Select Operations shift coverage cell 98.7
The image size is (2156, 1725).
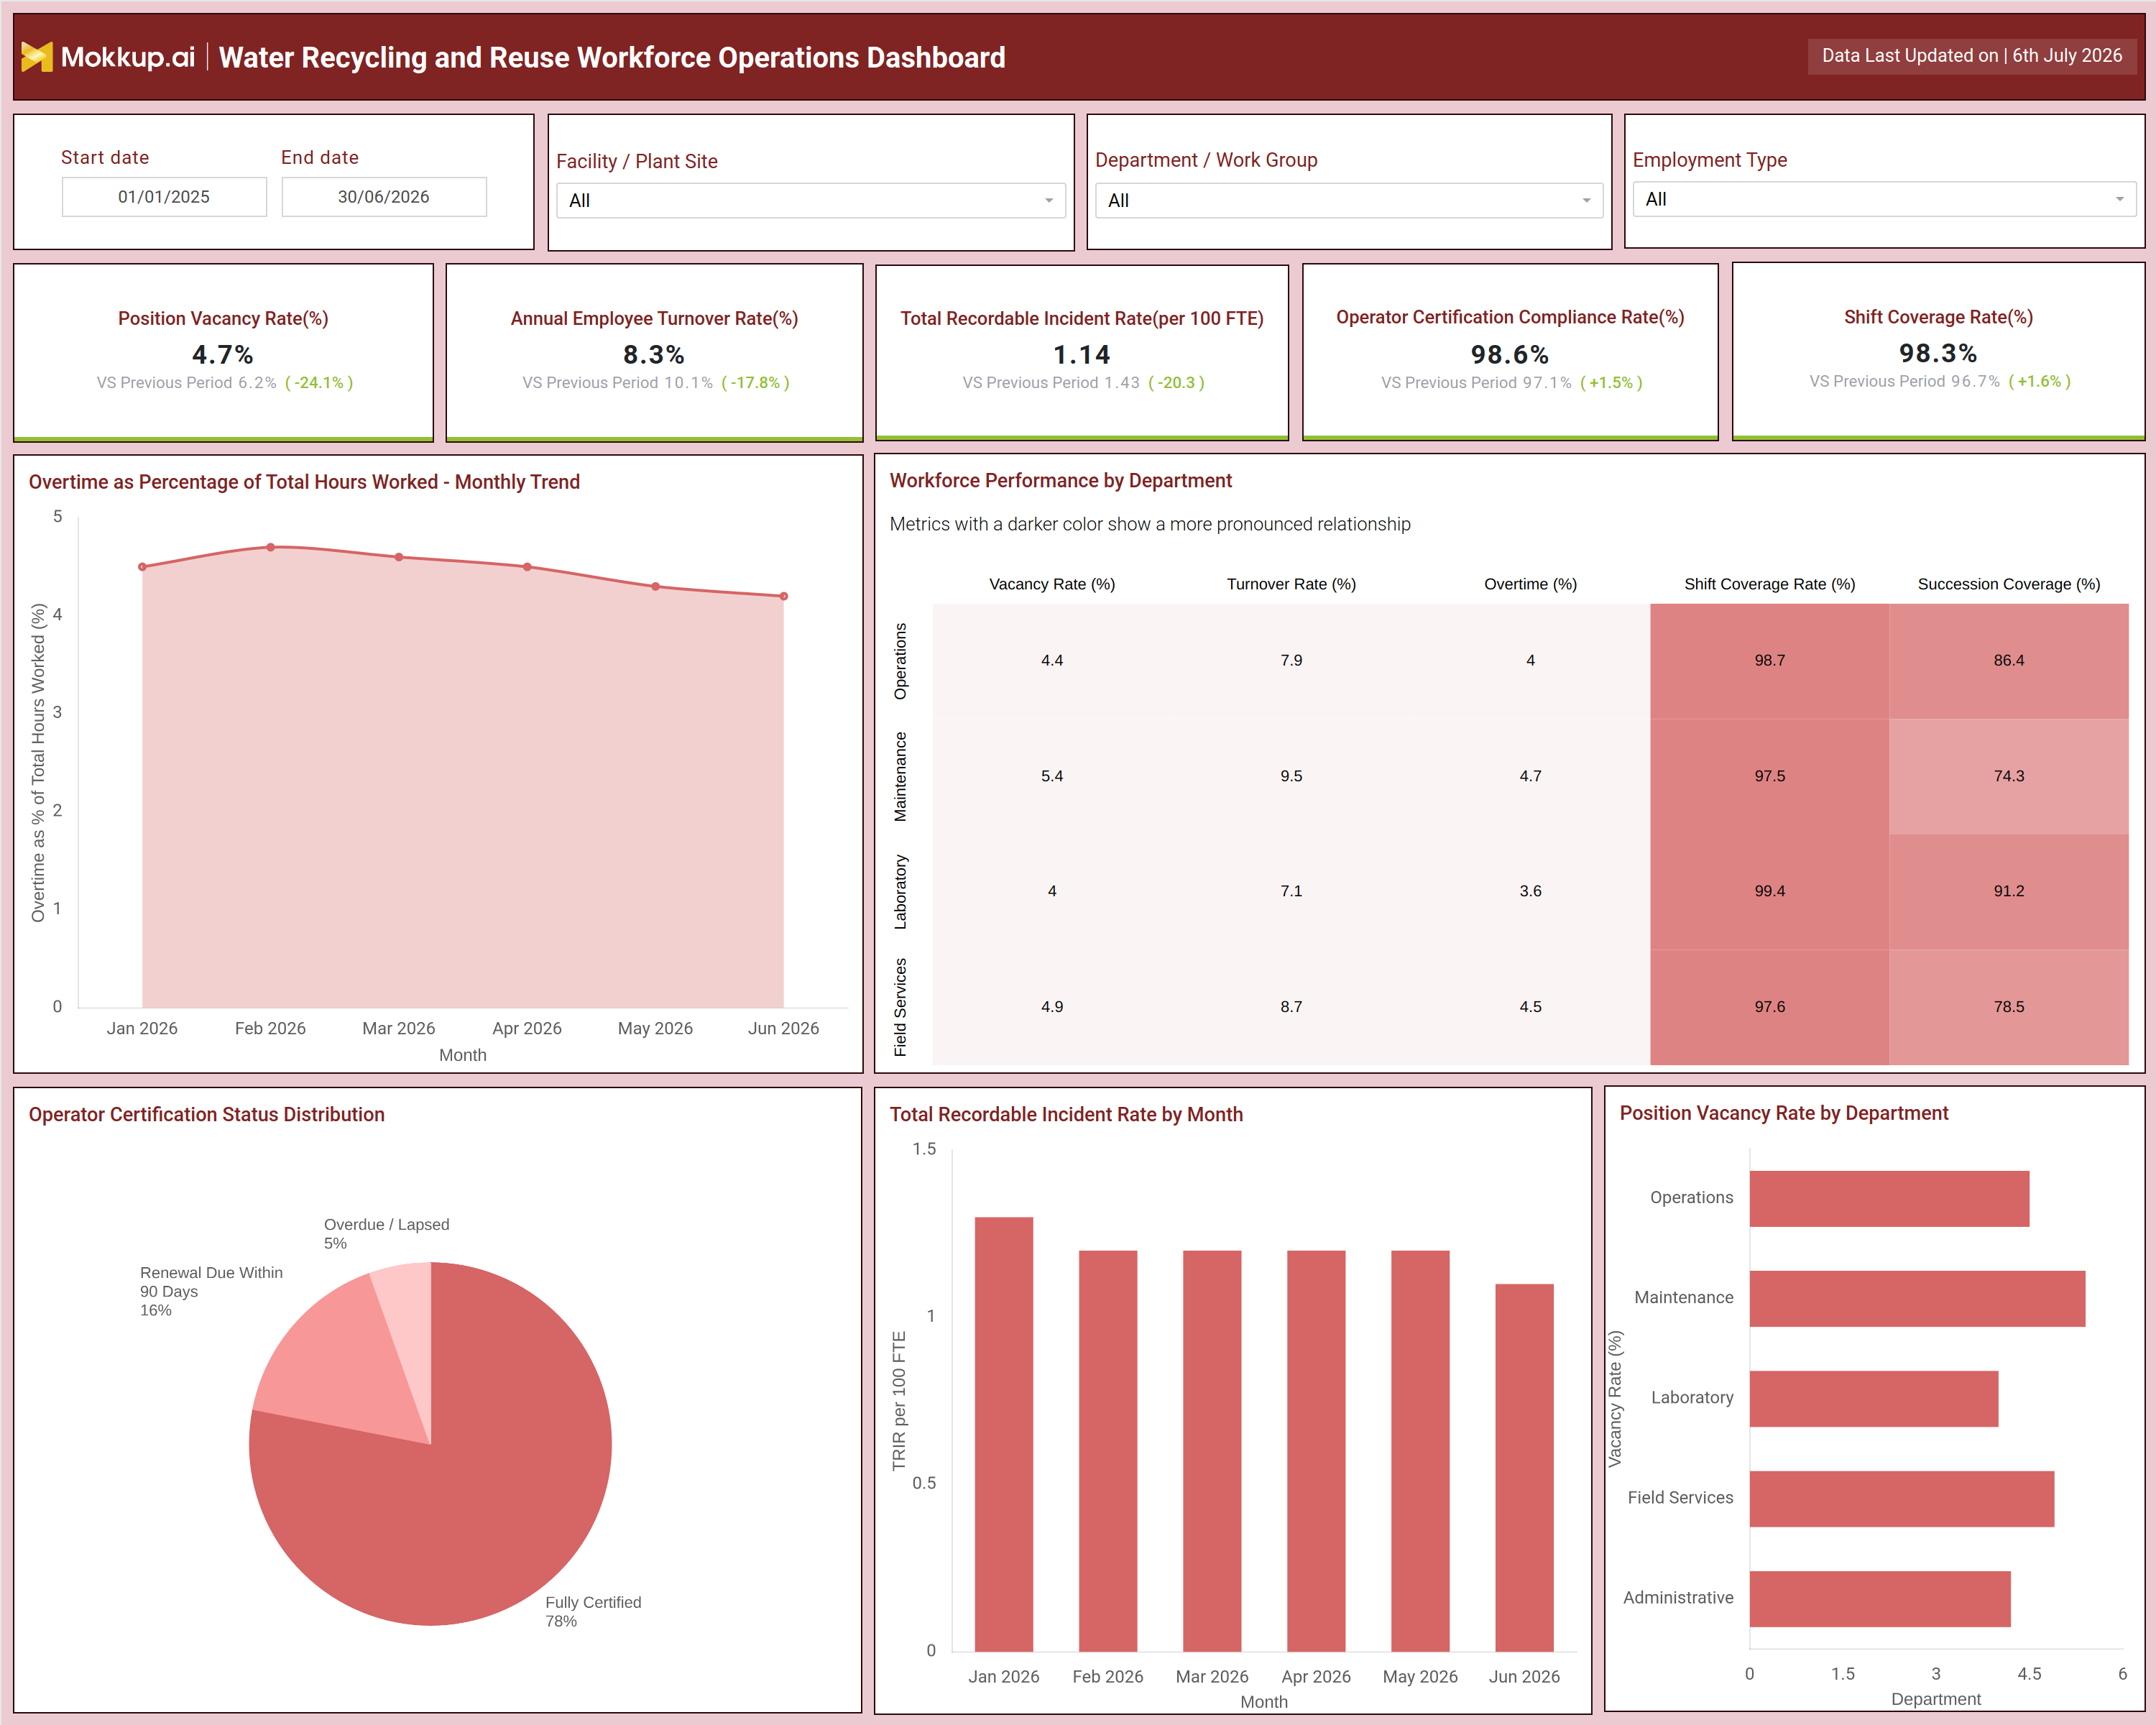pos(1769,661)
